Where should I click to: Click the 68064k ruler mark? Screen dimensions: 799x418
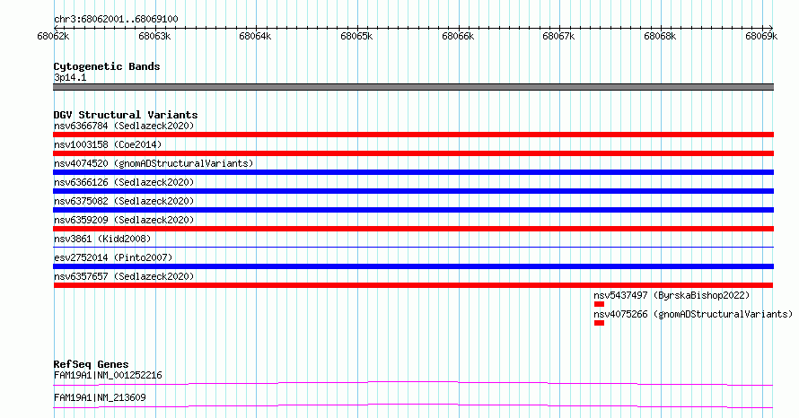pos(255,36)
